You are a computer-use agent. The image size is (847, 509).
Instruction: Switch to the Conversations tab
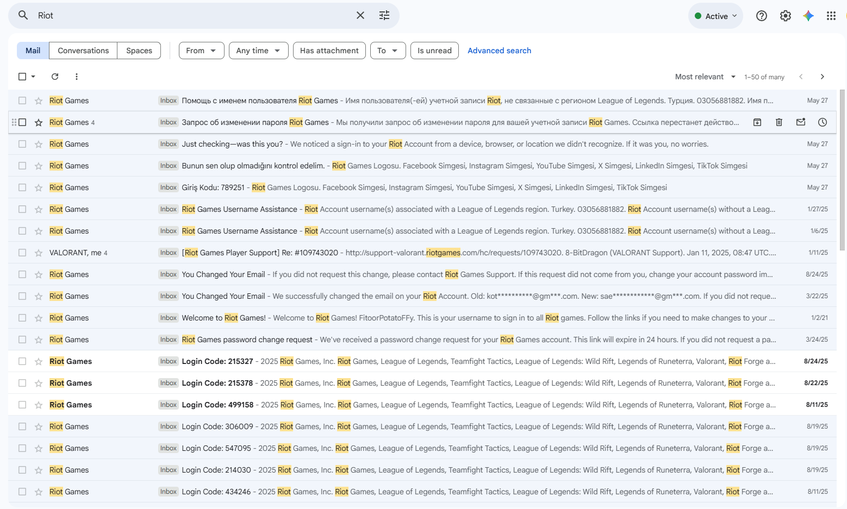[x=83, y=51]
